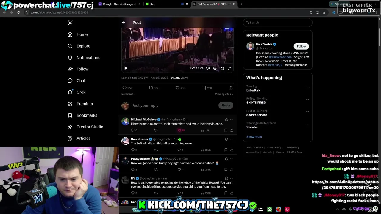Bookmark Michael McGehee's reply
This screenshot has height=214, width=381.
pos(226,130)
